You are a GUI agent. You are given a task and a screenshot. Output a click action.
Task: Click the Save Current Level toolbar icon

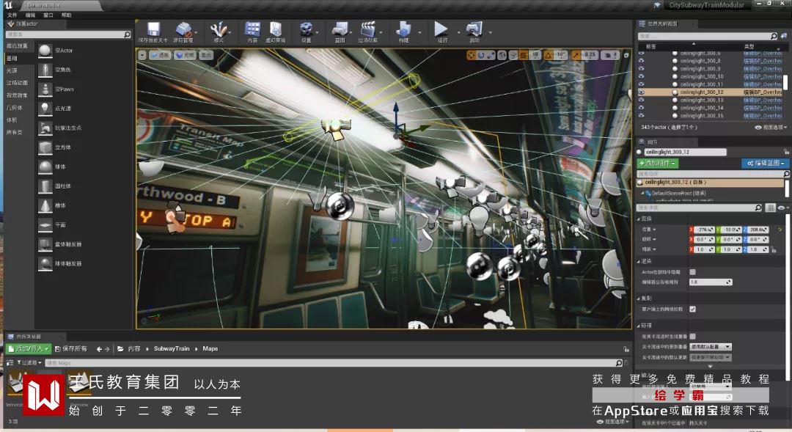click(153, 30)
